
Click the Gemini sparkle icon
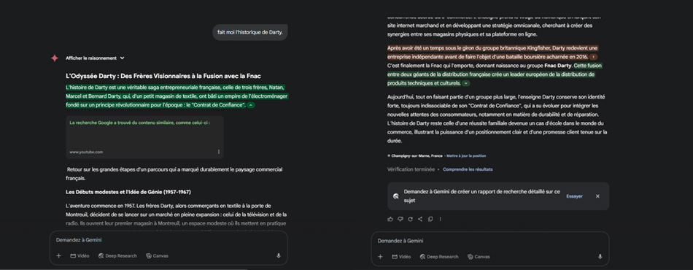[x=55, y=58]
